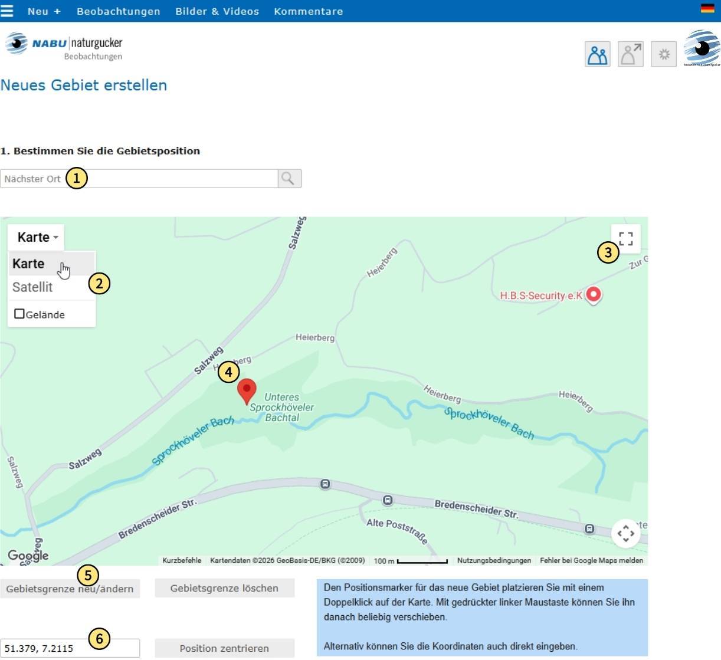This screenshot has width=721, height=660.
Task: Open the Kurzbefehle map link
Action: (x=182, y=560)
